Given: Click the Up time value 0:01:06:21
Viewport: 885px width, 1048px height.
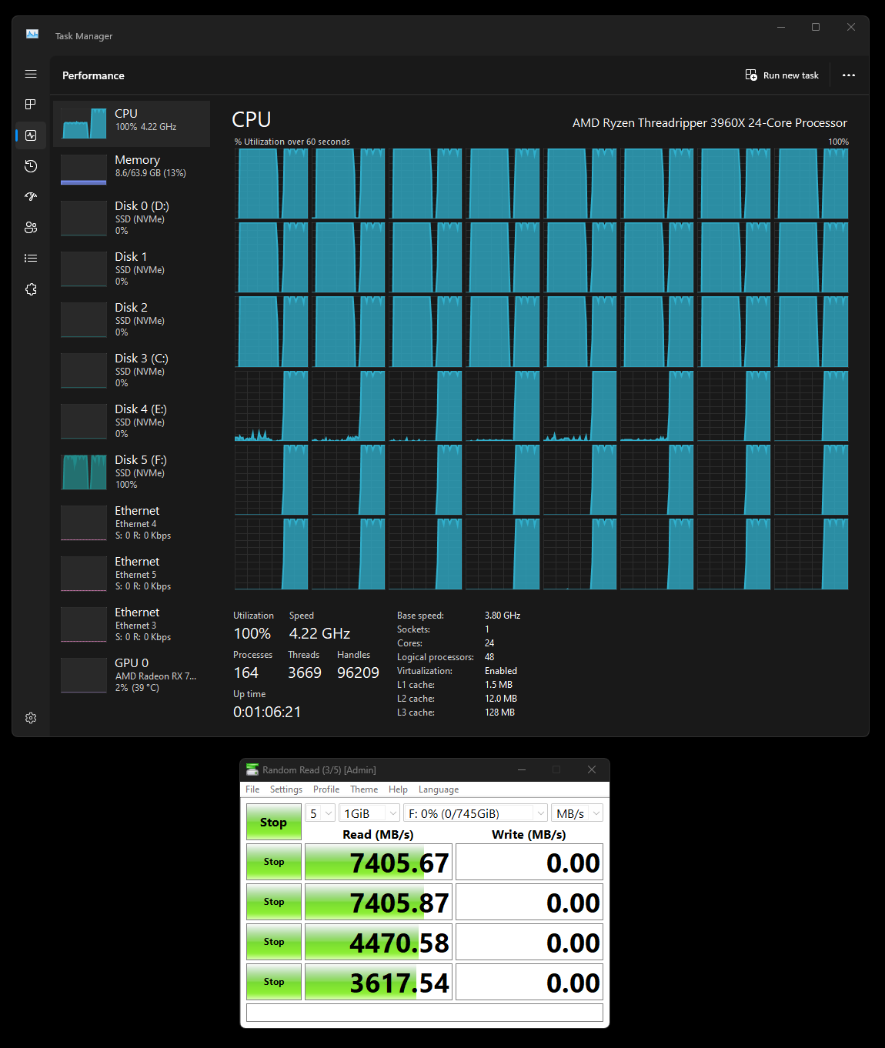Looking at the screenshot, I should point(267,712).
